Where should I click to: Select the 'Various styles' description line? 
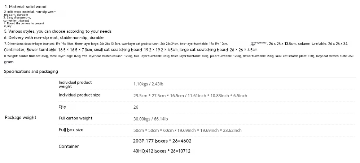(58, 31)
